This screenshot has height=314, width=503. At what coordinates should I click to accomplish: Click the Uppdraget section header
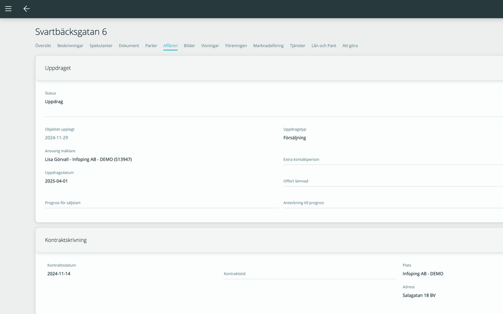(269, 68)
